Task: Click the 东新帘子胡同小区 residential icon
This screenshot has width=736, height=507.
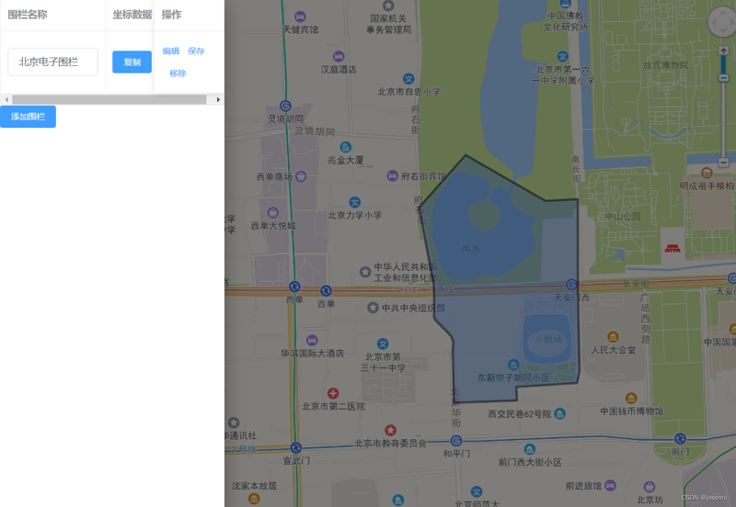Action: (513, 365)
